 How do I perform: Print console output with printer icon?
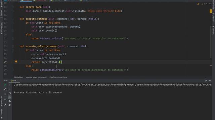pyautogui.click(x=10, y=101)
